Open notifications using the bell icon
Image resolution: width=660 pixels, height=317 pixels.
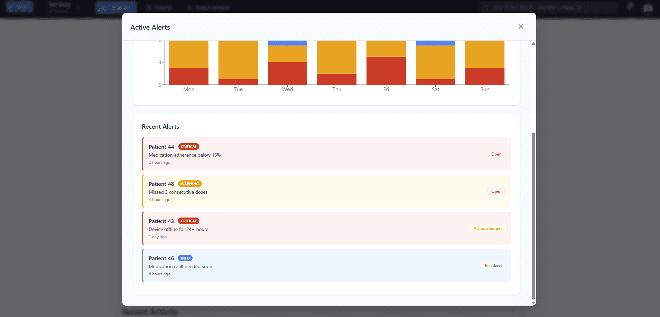click(x=630, y=6)
